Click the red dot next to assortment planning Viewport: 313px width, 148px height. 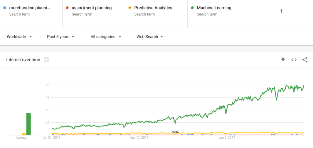67,8
